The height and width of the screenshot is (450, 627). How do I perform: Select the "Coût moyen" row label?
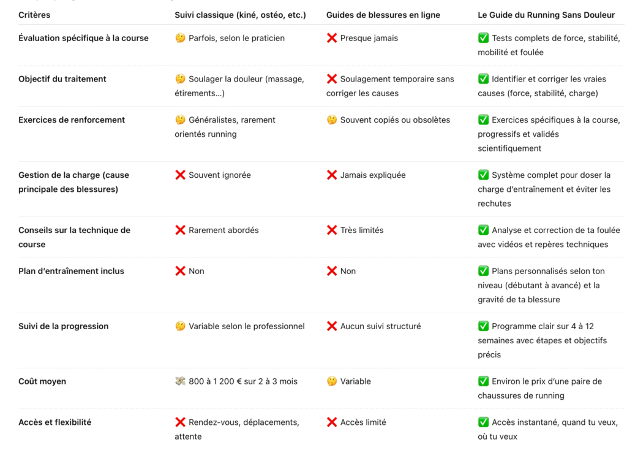click(42, 381)
